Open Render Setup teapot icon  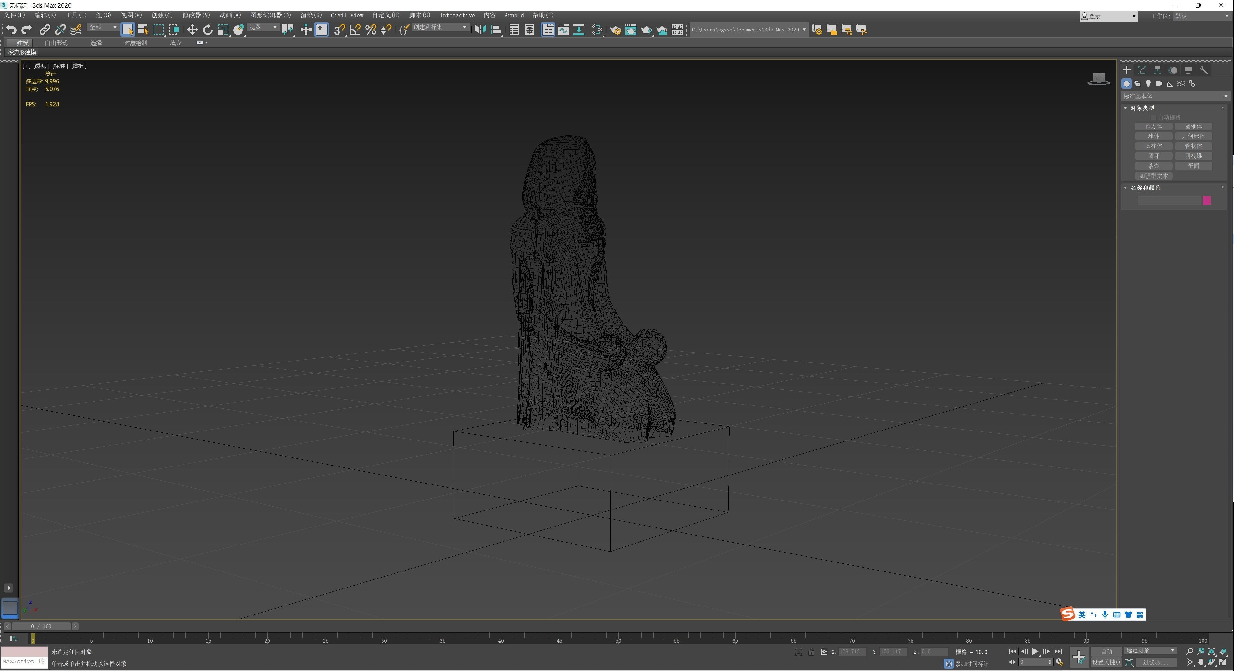pos(615,30)
